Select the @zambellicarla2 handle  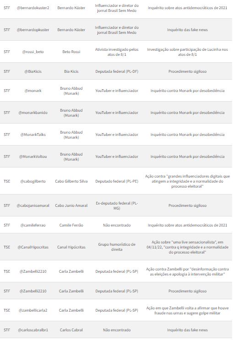pos(33,310)
